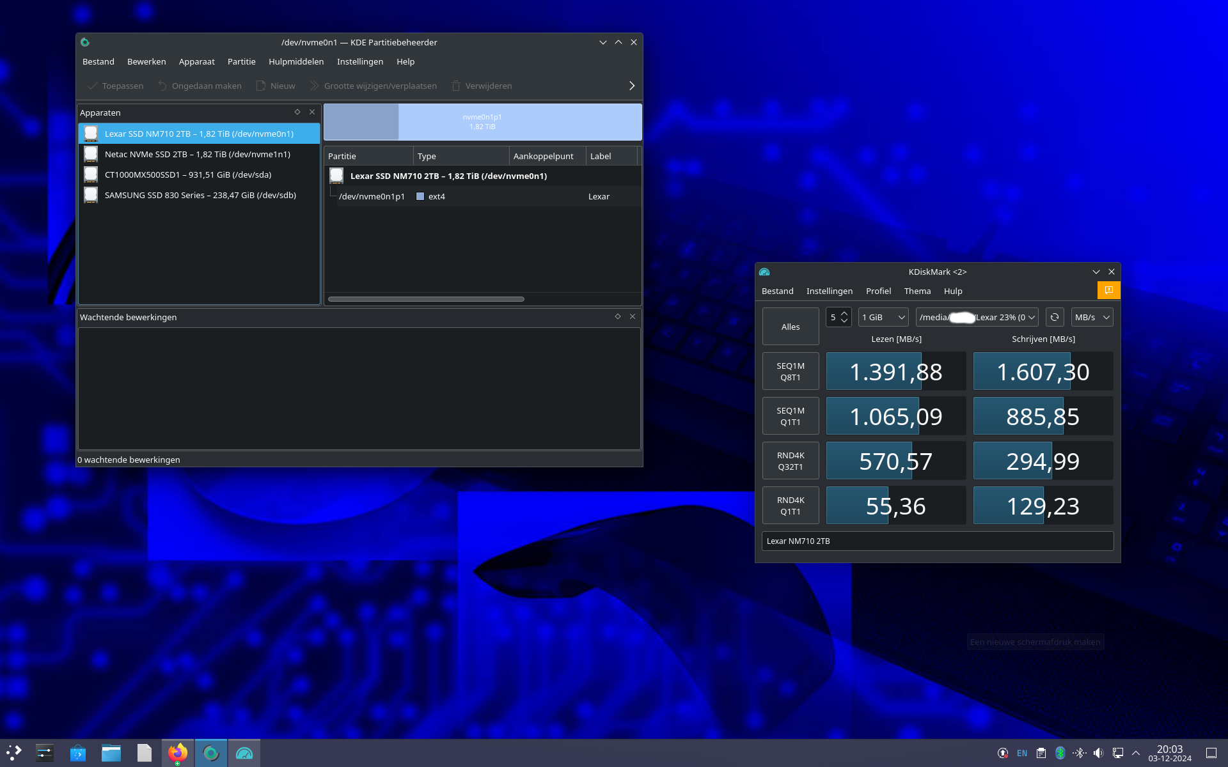Screen dimensions: 1228x767
Task: Run the SEQ1M Q8T1 benchmark
Action: (x=791, y=371)
